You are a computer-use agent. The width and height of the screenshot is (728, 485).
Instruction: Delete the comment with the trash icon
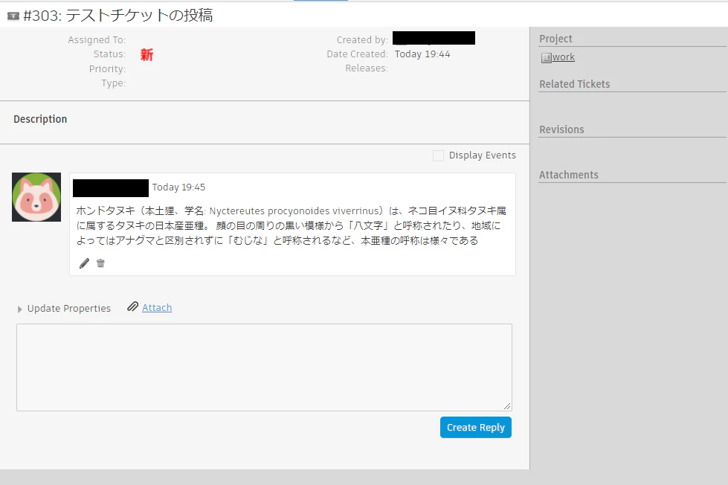click(100, 263)
